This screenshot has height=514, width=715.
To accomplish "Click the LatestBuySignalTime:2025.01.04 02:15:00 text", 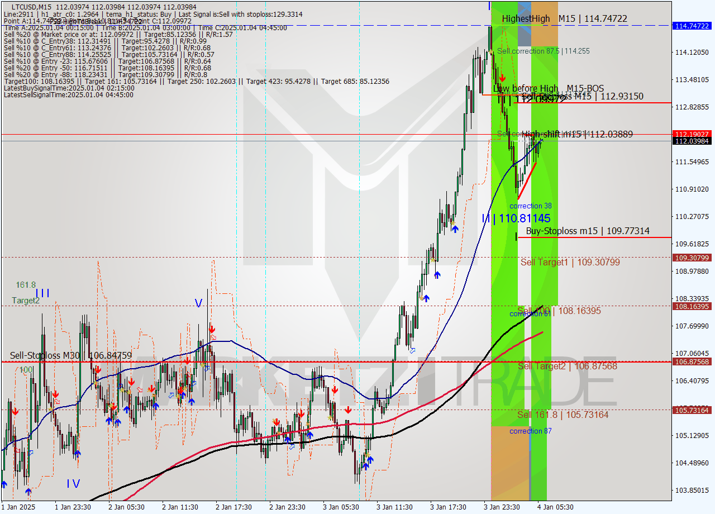I will [69, 88].
